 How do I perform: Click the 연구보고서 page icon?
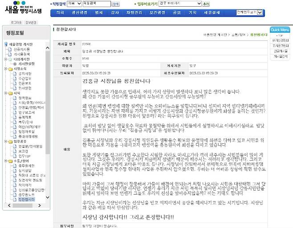tap(15, 112)
